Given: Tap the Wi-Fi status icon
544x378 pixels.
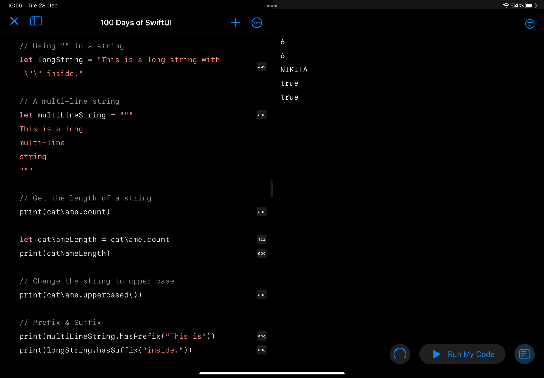Looking at the screenshot, I should (x=506, y=5).
